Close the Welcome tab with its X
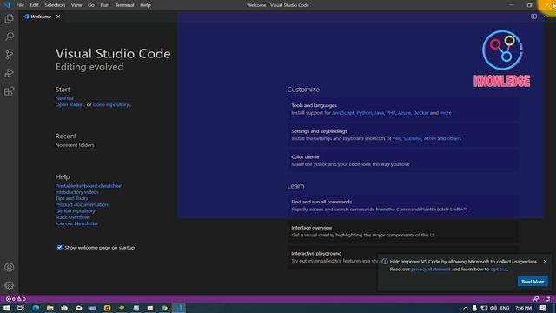The height and width of the screenshot is (313, 556). pos(58,17)
